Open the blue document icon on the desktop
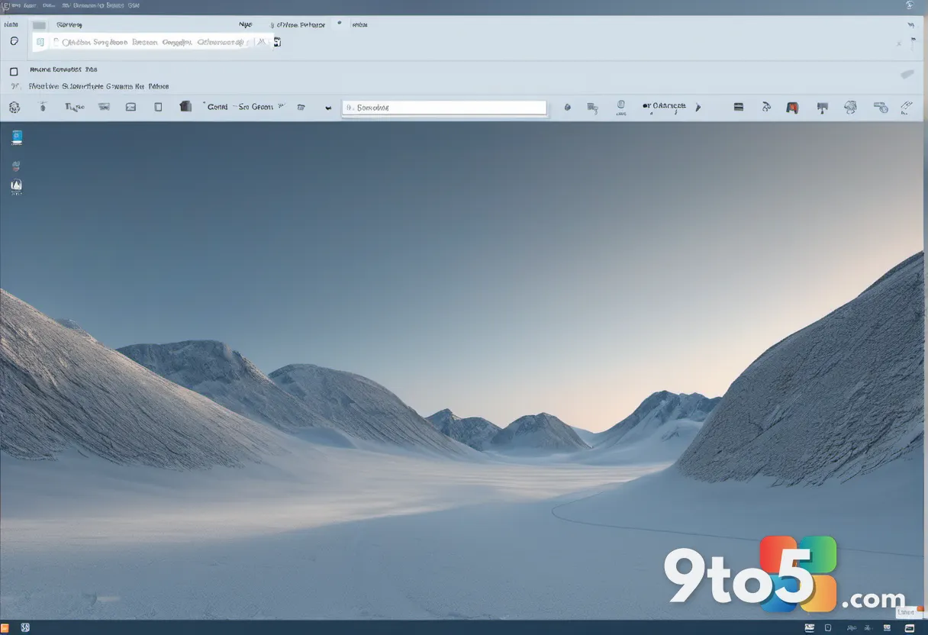The image size is (928, 635). coord(17,137)
